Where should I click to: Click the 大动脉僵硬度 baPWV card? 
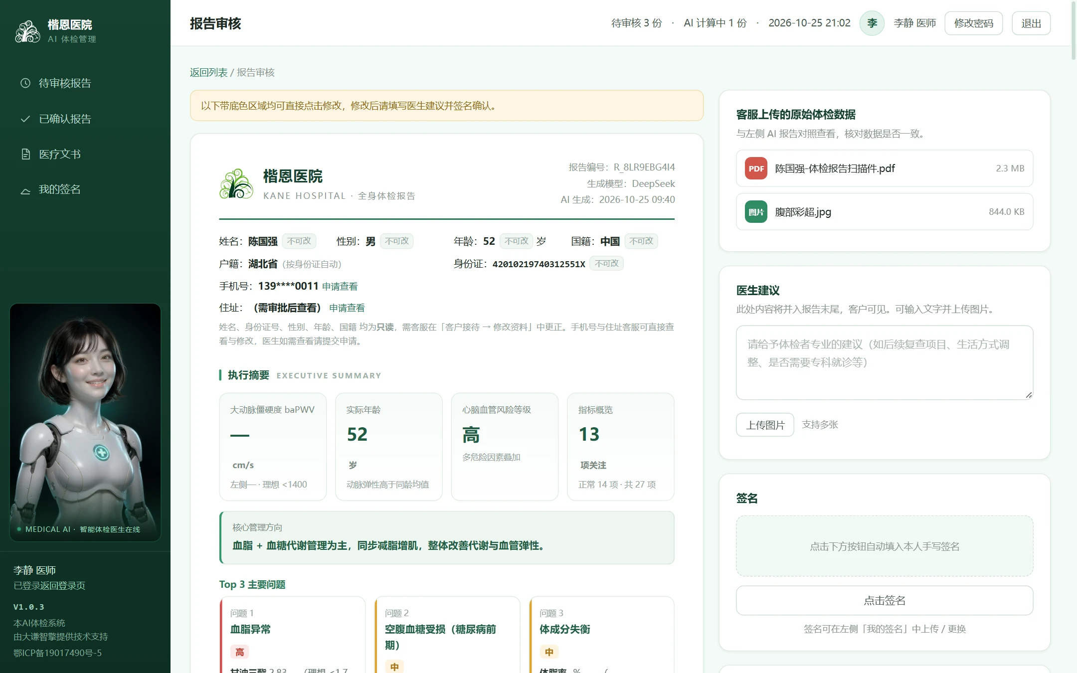coord(273,447)
